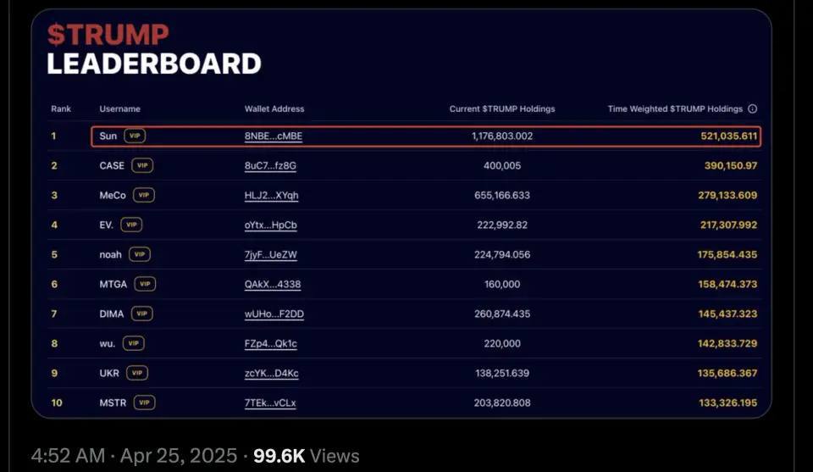Click the Current $TRUMP Holdings column header
This screenshot has height=472, width=813.
[502, 109]
